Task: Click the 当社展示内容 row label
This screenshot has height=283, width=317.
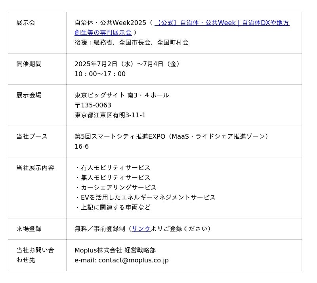Action: (x=35, y=168)
